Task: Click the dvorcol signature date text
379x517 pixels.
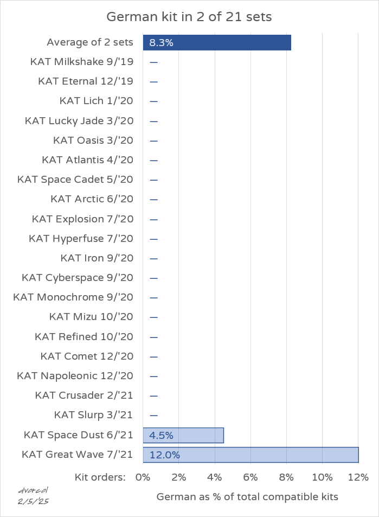Action: click(x=33, y=501)
